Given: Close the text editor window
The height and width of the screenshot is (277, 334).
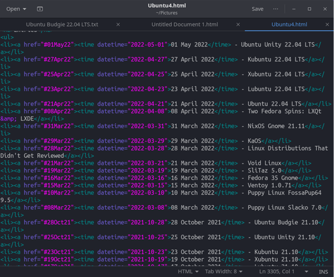Looking at the screenshot, I should (325, 9).
